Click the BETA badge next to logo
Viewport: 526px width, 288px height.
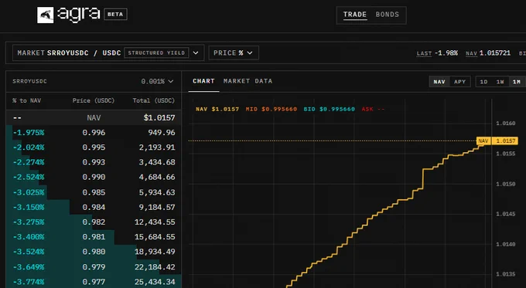pos(115,15)
